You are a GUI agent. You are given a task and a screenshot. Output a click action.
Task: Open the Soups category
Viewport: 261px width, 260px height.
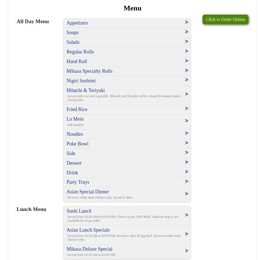pyautogui.click(x=72, y=32)
